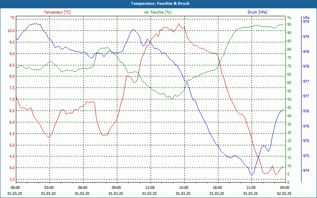Click the green '25' humidity axis value
The height and width of the screenshot is (198, 317).
point(289,141)
